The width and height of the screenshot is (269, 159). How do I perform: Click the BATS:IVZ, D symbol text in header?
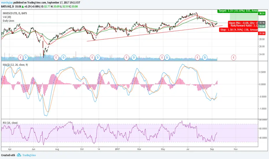[x=8, y=7]
